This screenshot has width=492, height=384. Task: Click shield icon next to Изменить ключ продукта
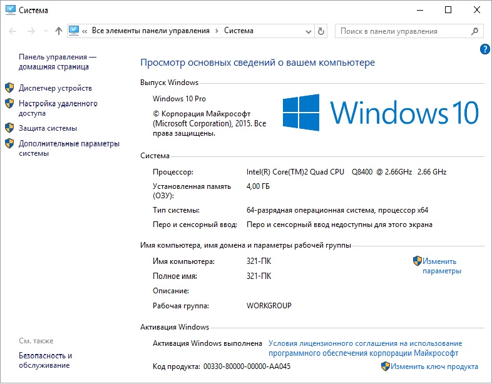click(x=386, y=366)
